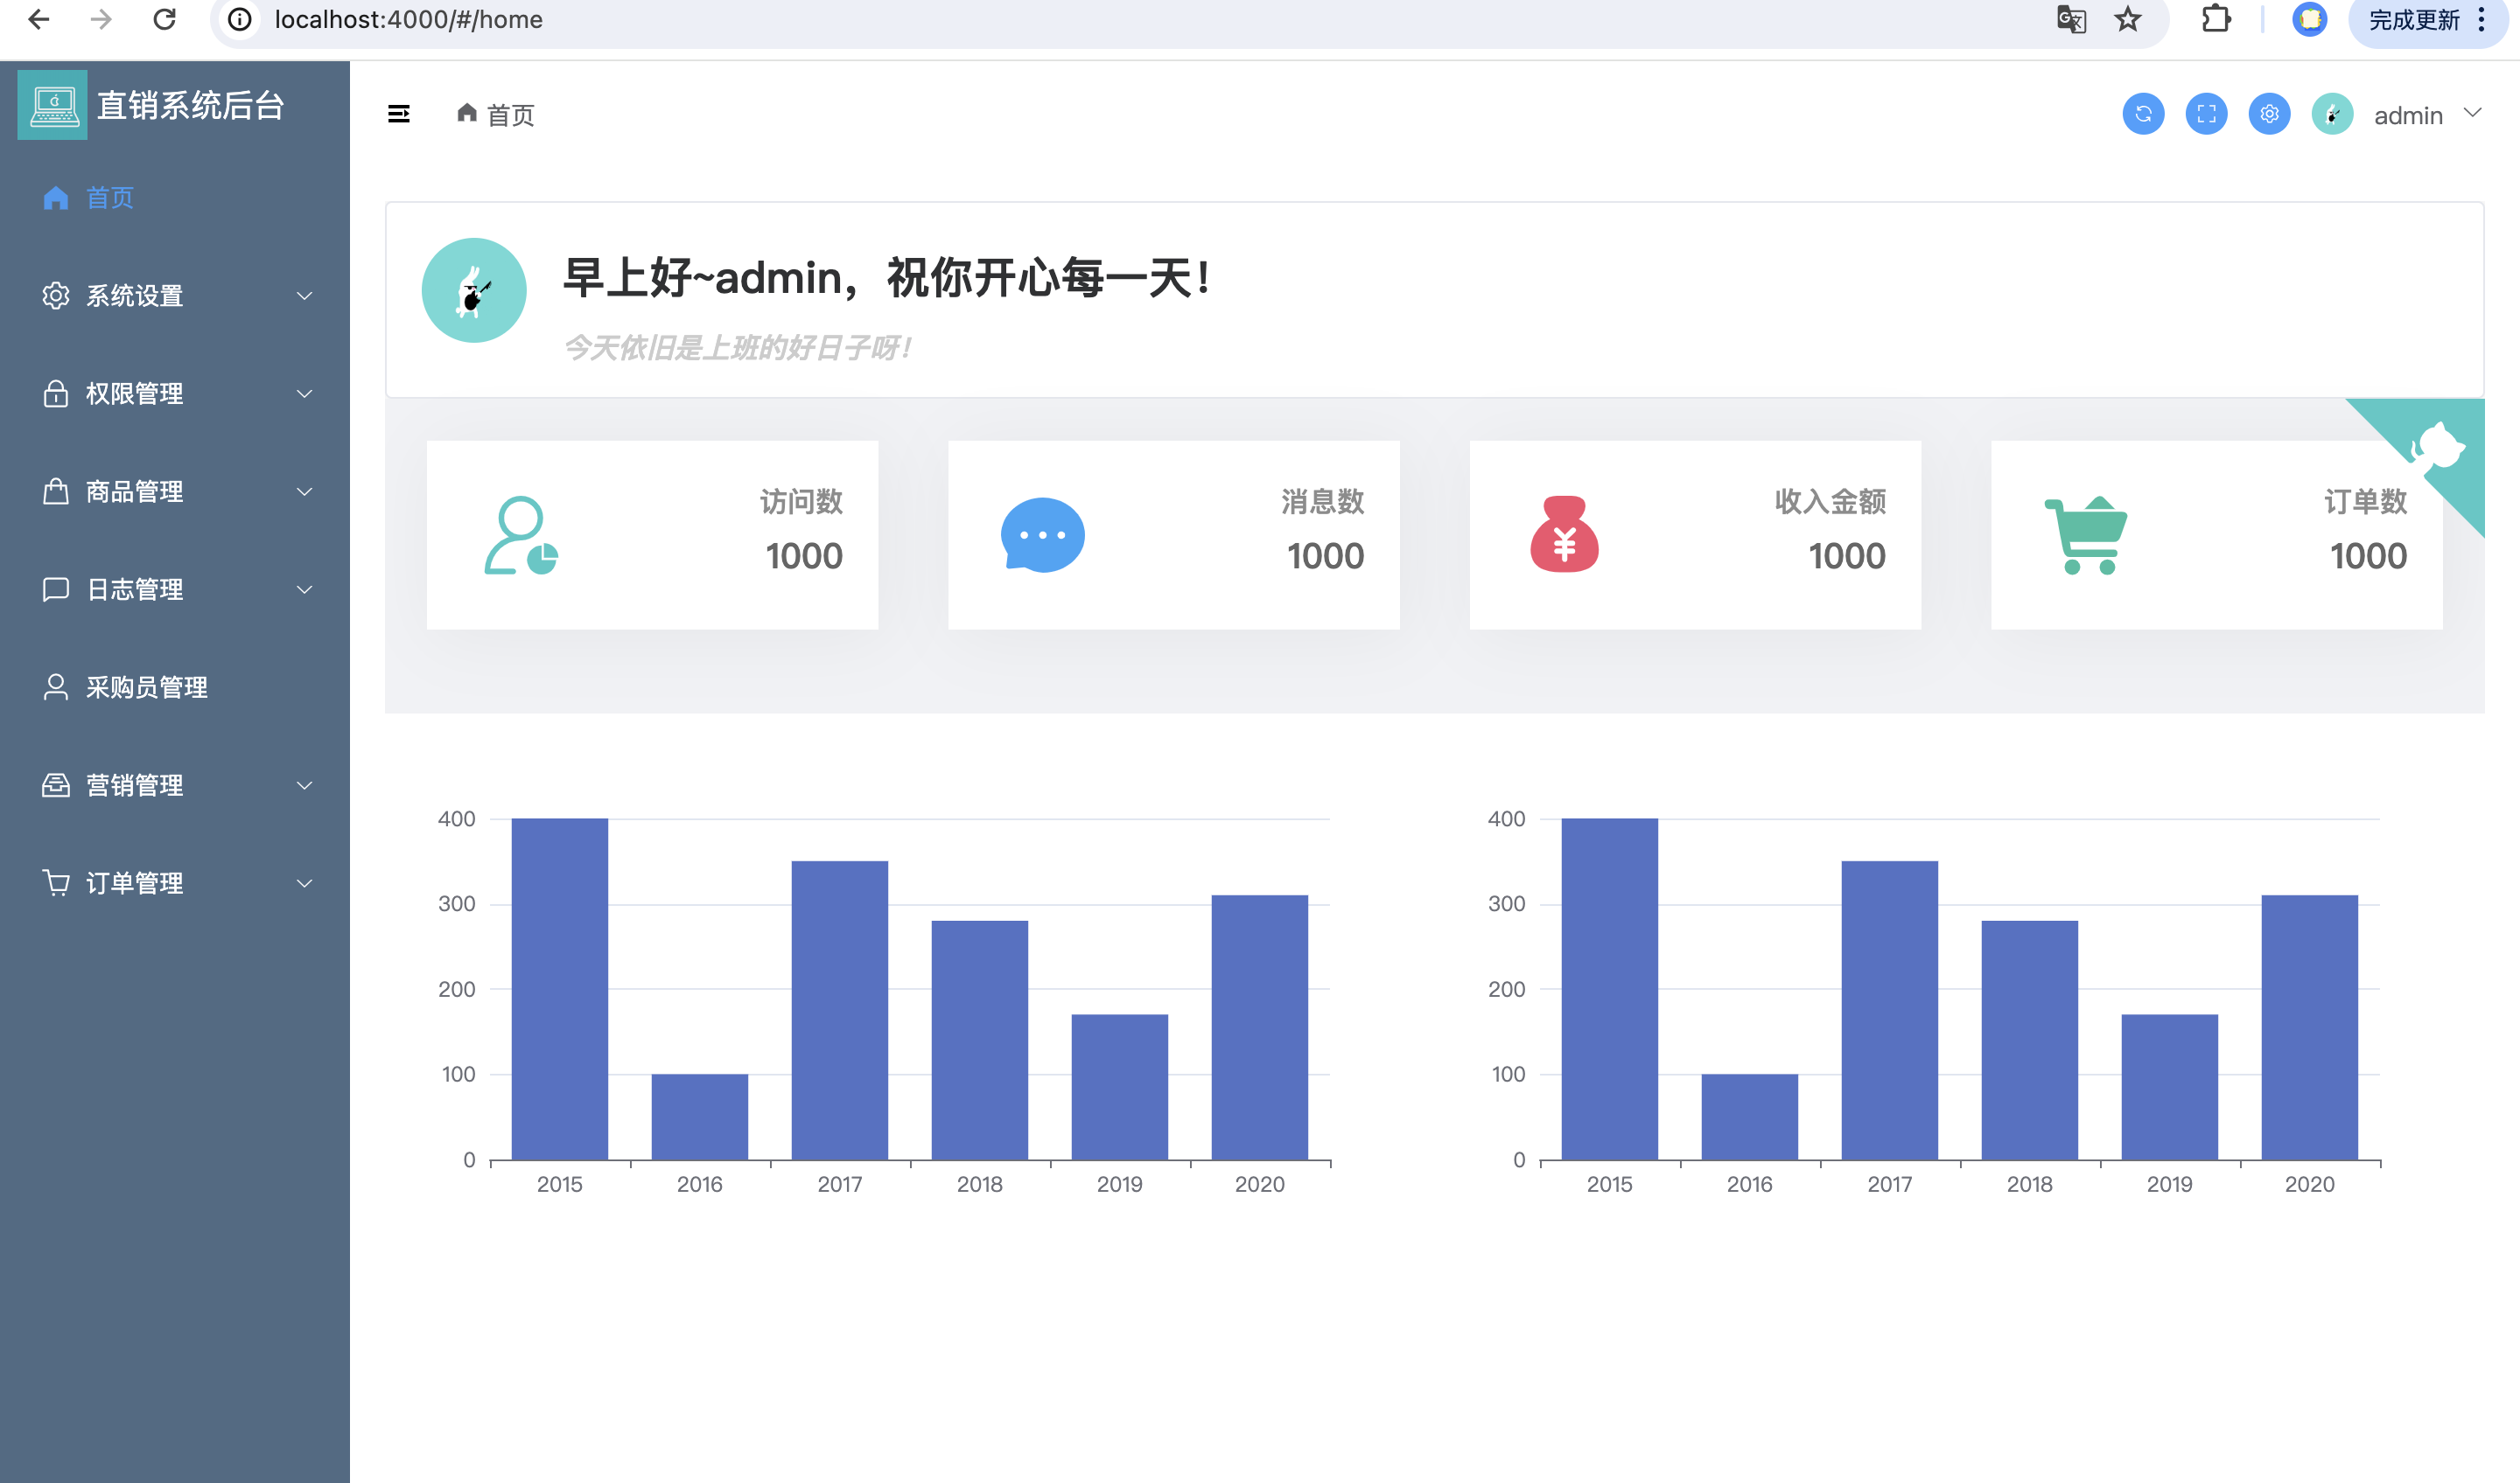Toggle fullscreen with the expand icon
Screen dimensions: 2520x1483
click(2205, 114)
